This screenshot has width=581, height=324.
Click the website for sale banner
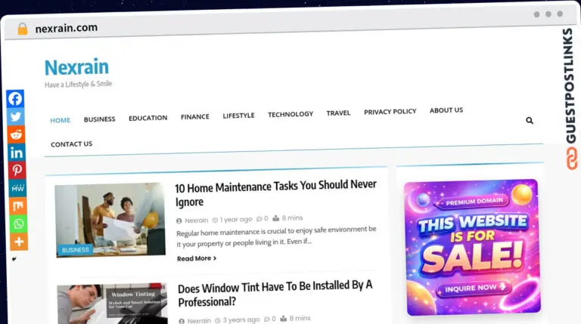[472, 247]
